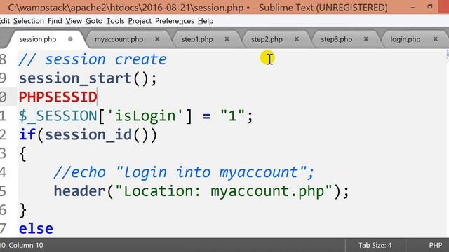Click the $_SESSION['isLogin'] line
This screenshot has height=252, width=449.
(135, 116)
